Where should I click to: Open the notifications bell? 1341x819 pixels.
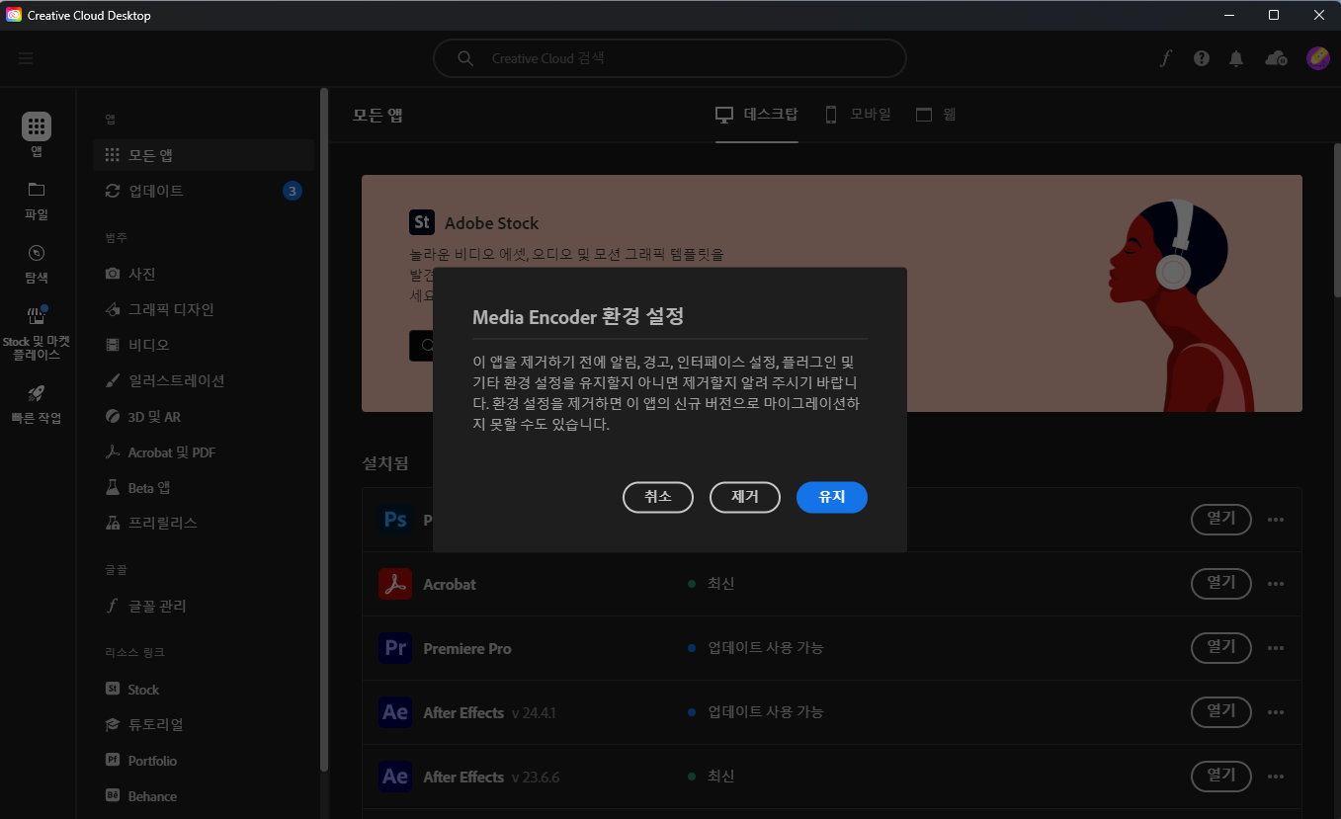(x=1235, y=58)
